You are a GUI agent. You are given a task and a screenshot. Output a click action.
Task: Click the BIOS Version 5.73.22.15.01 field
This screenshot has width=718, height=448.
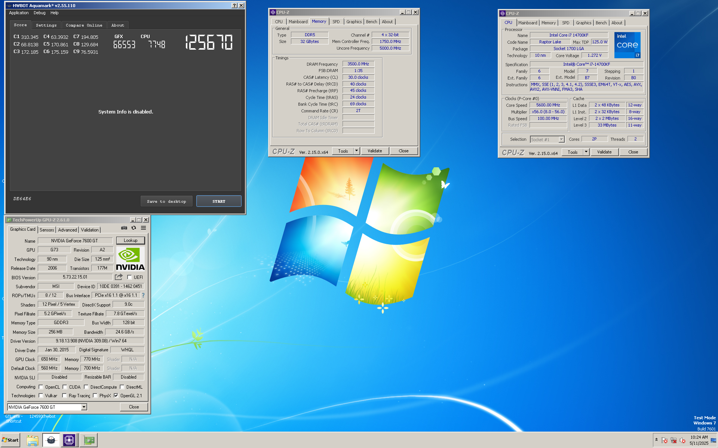[x=75, y=277]
